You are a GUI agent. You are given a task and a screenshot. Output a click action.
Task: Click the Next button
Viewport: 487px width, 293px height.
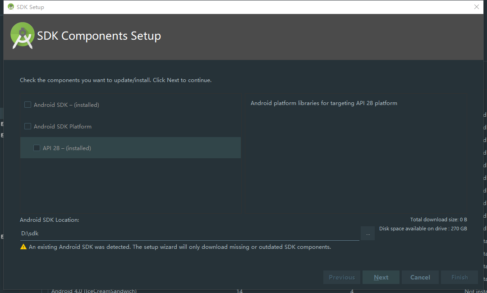(381, 277)
